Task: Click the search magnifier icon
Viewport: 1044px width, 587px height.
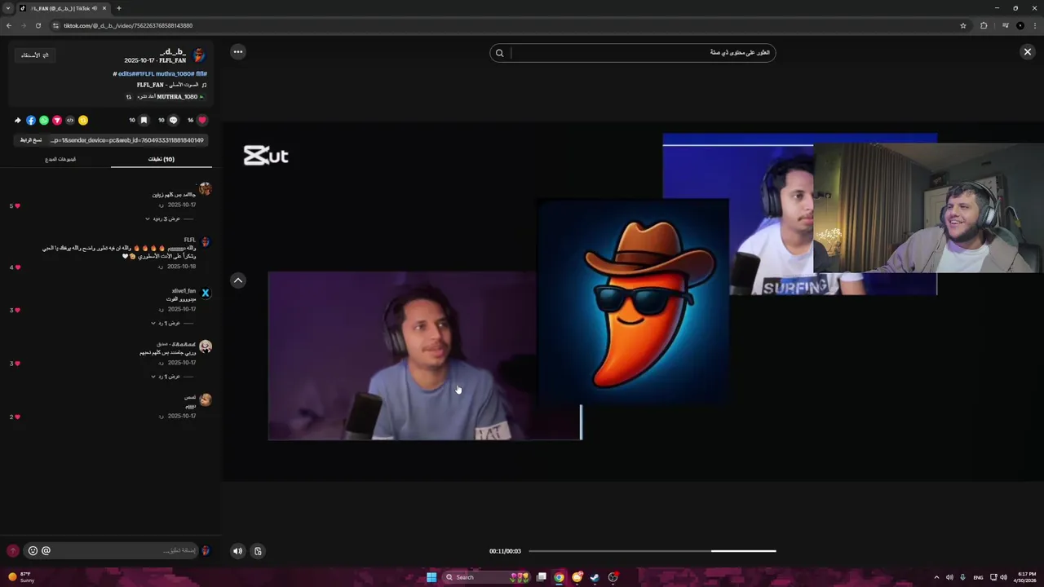Action: [499, 53]
